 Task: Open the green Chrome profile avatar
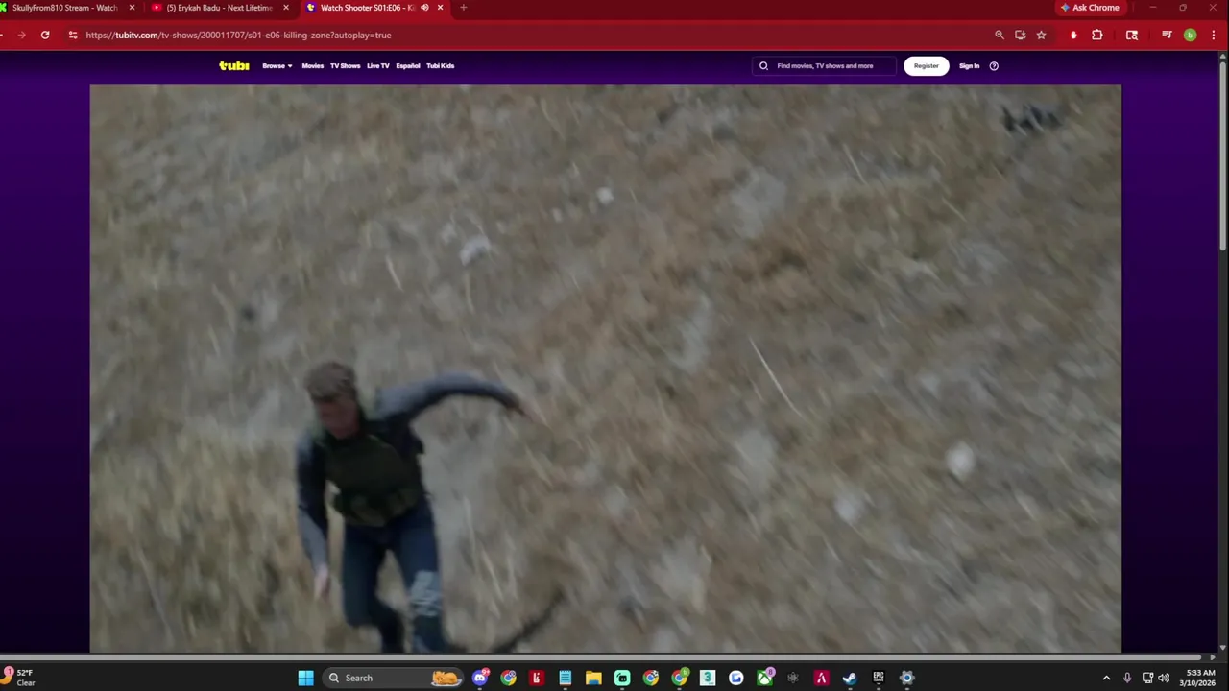pos(1190,35)
